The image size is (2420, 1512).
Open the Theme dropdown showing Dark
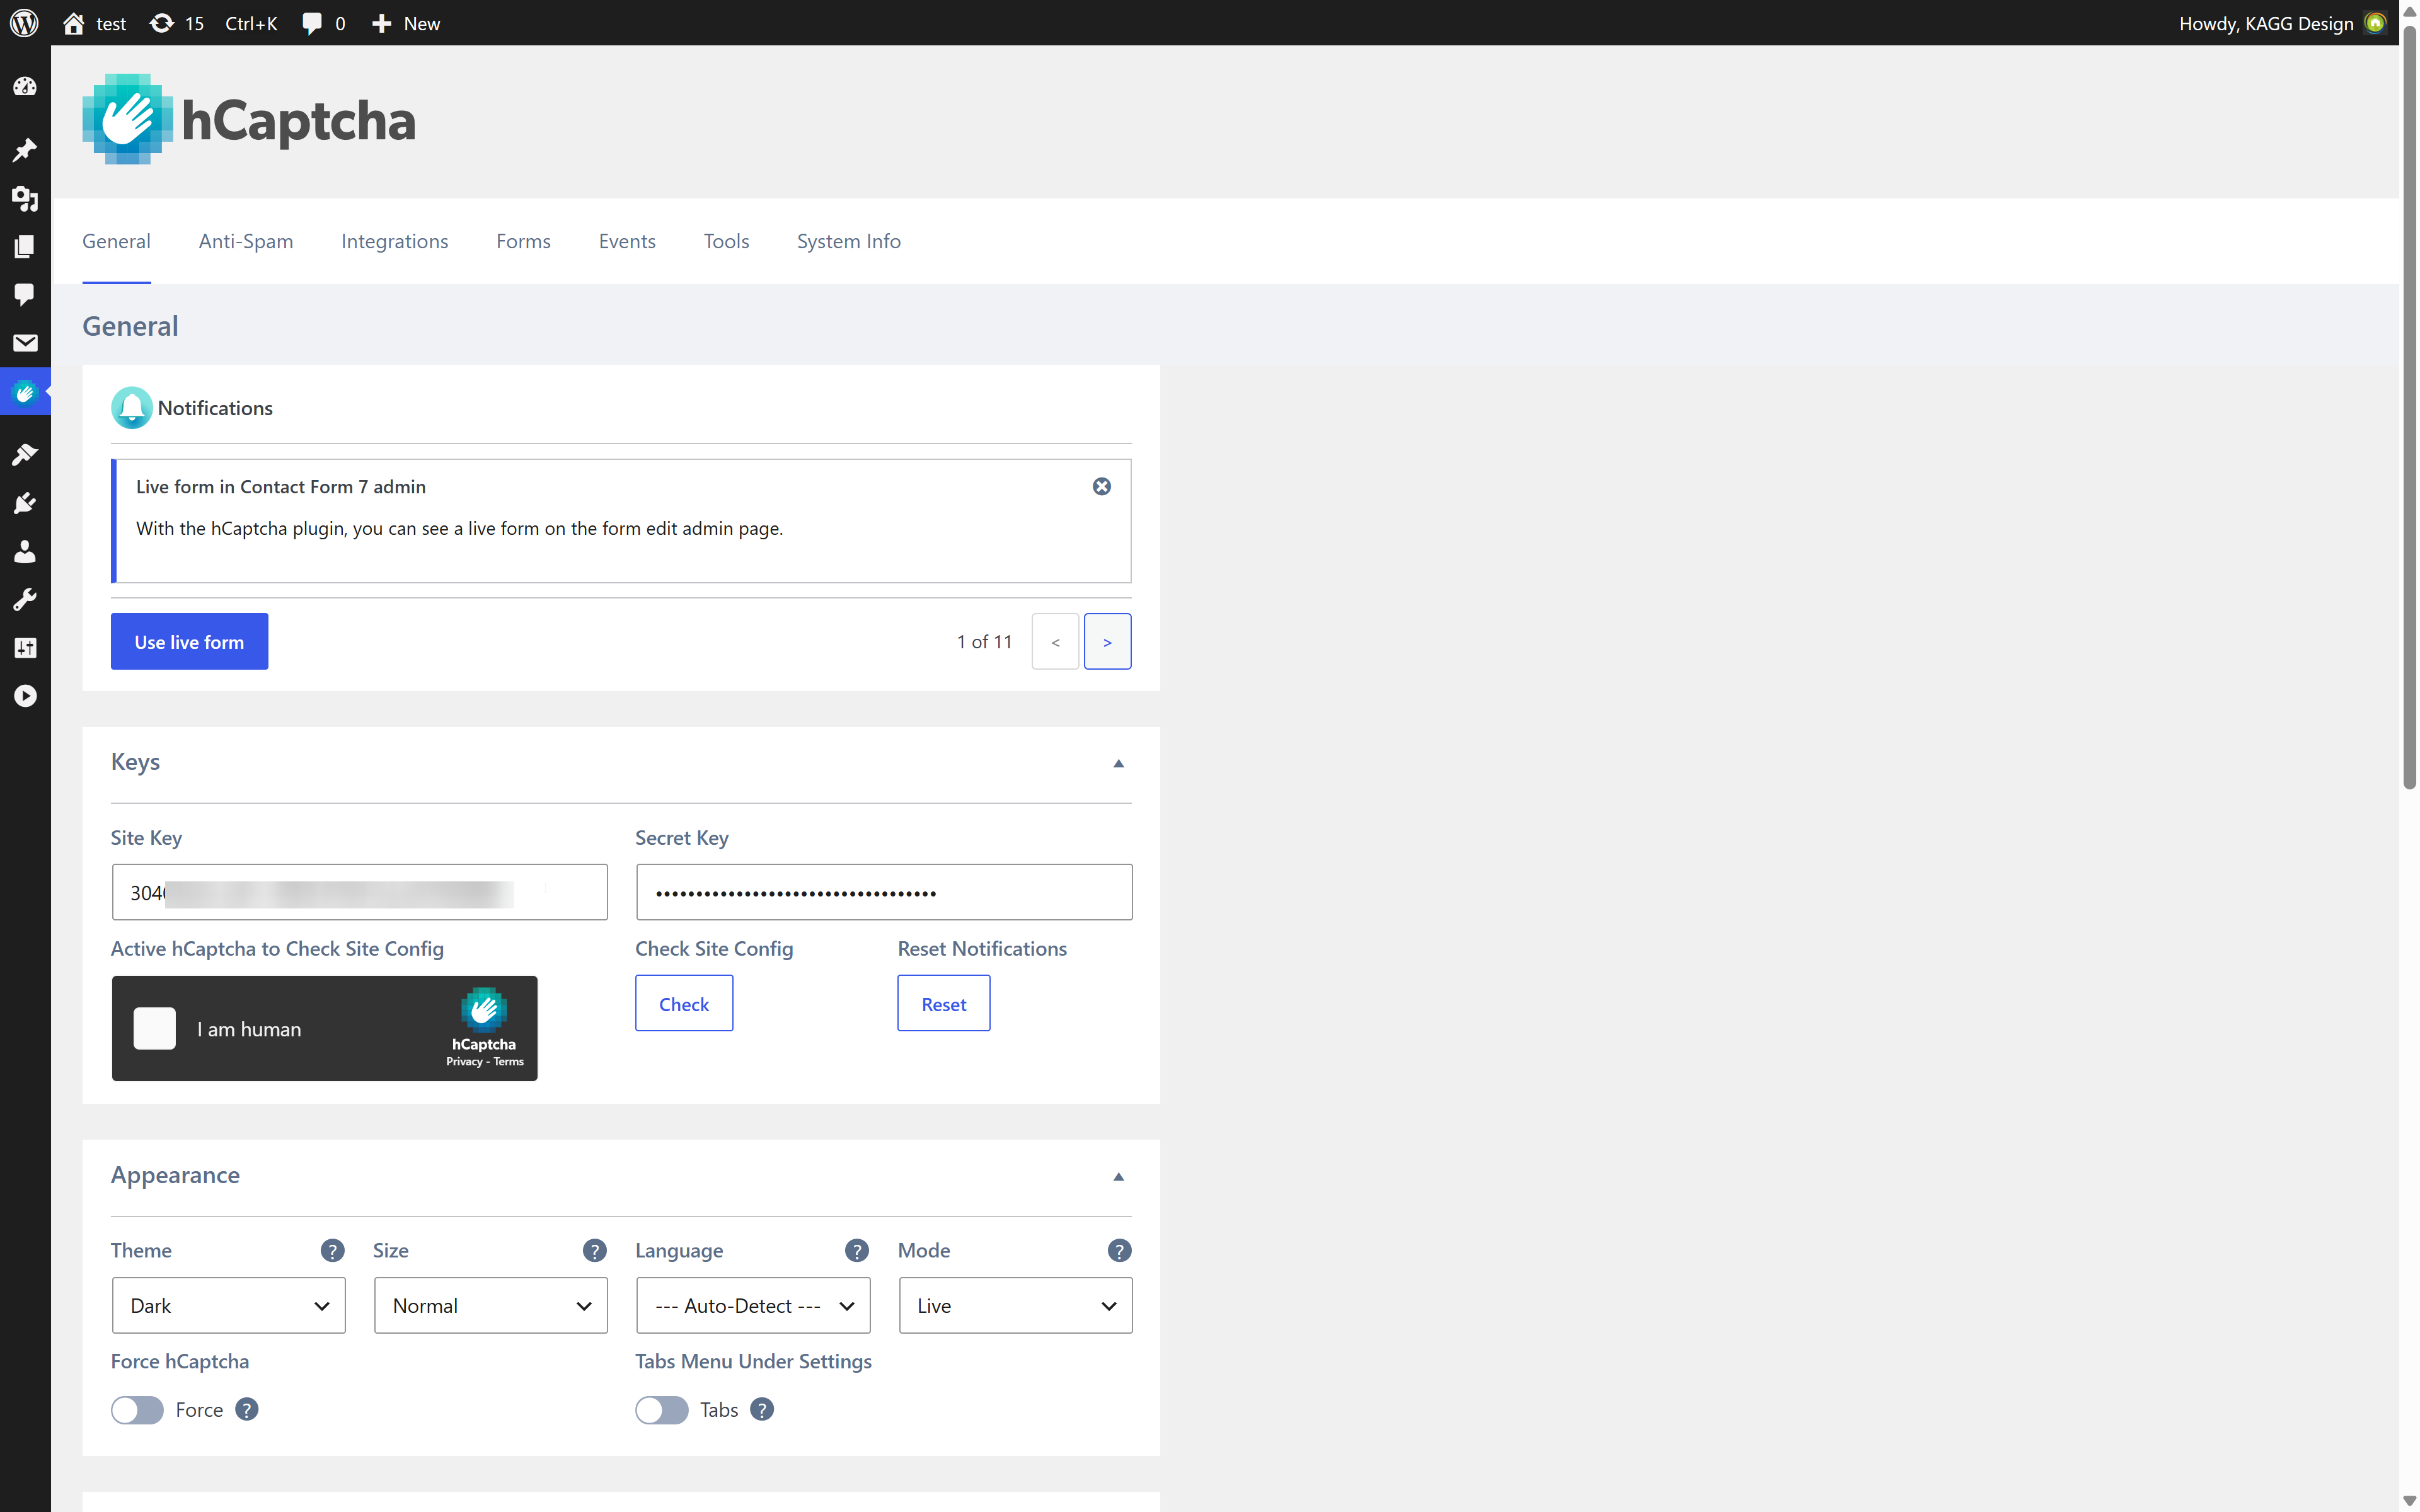(228, 1305)
